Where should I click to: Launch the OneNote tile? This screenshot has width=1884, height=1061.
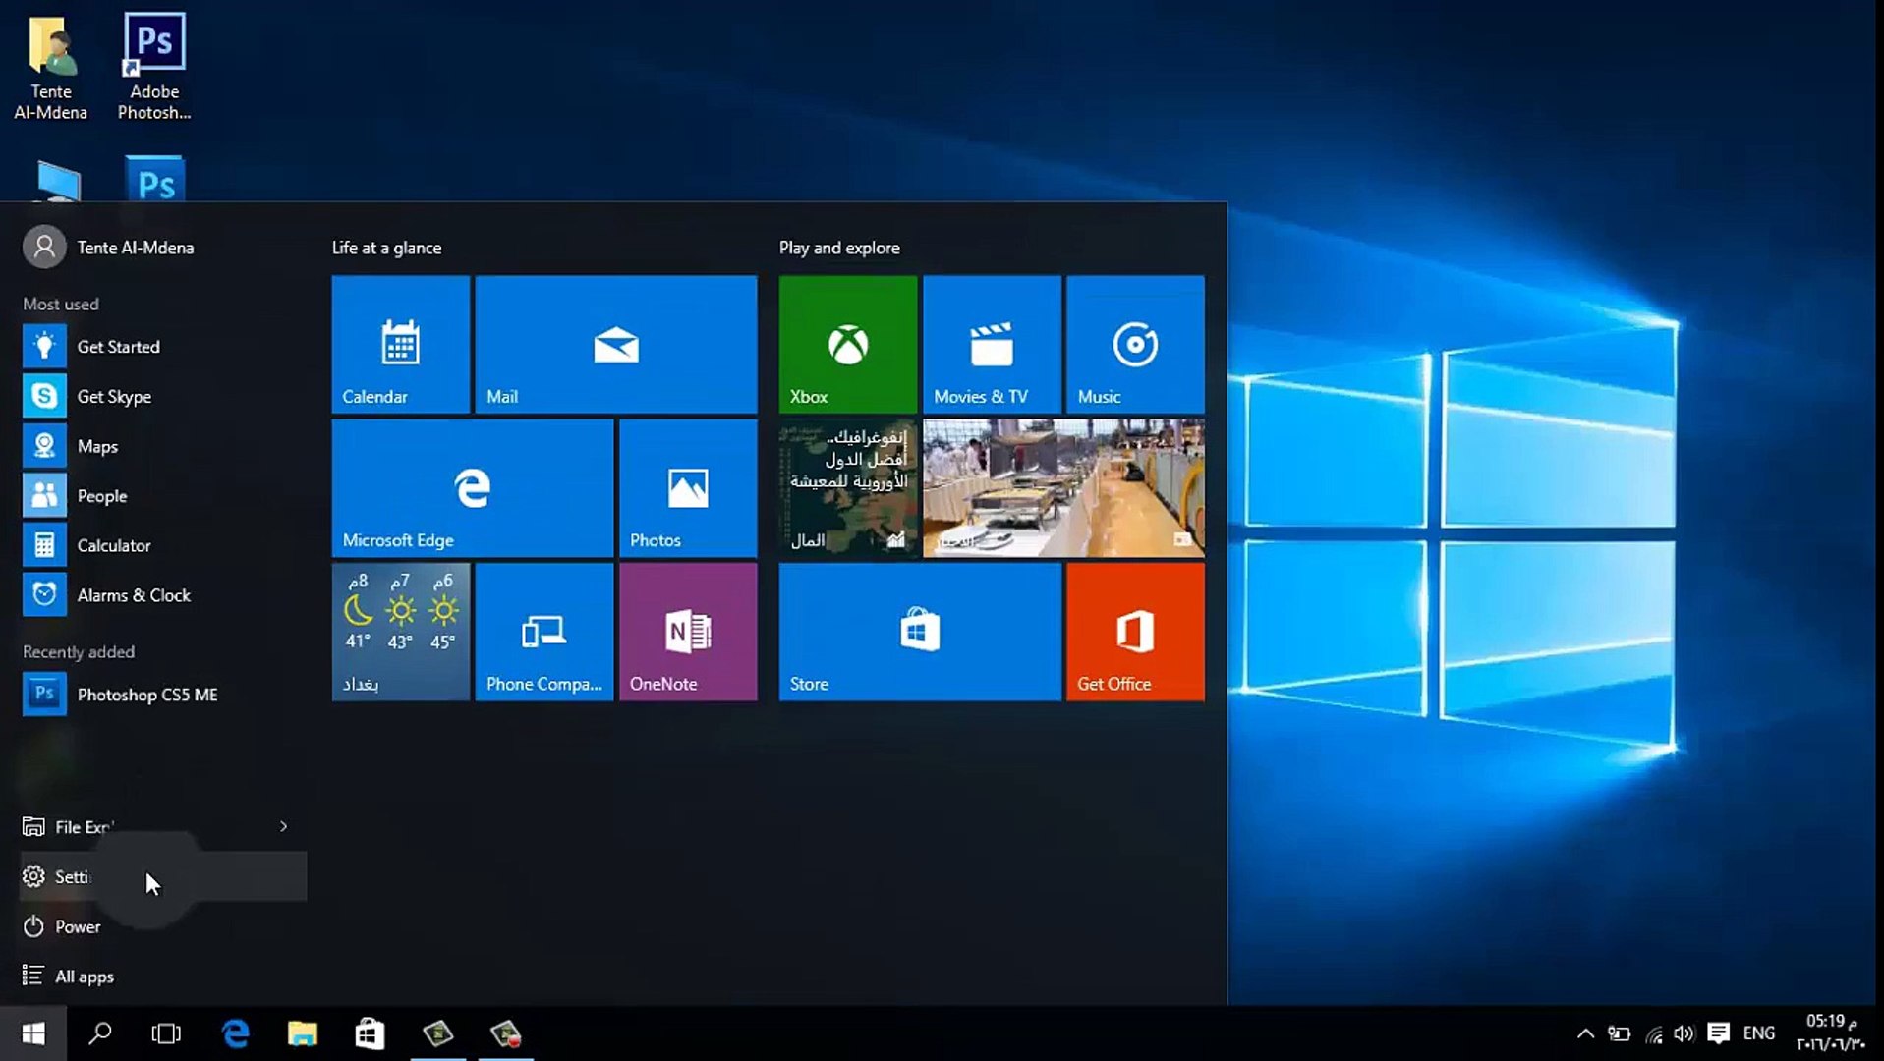coord(687,631)
